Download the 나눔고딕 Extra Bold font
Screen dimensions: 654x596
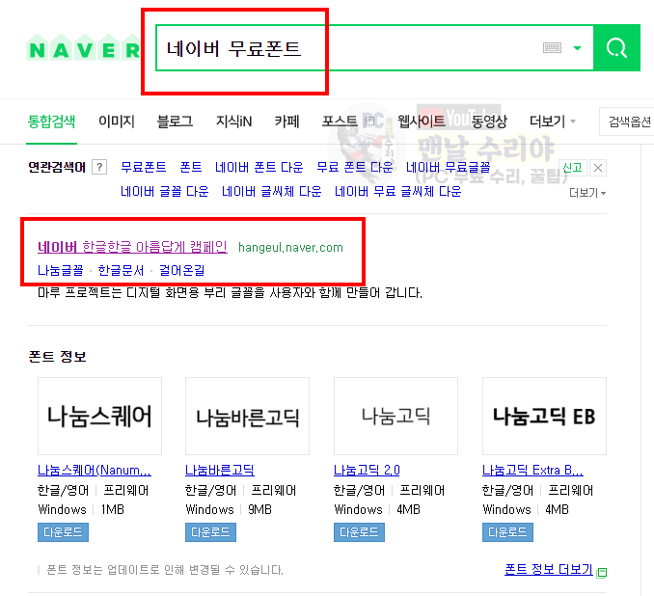[x=507, y=532]
